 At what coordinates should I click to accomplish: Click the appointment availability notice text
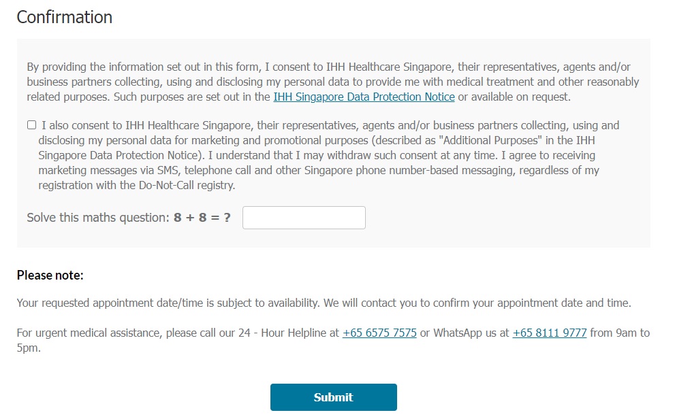[x=324, y=303]
